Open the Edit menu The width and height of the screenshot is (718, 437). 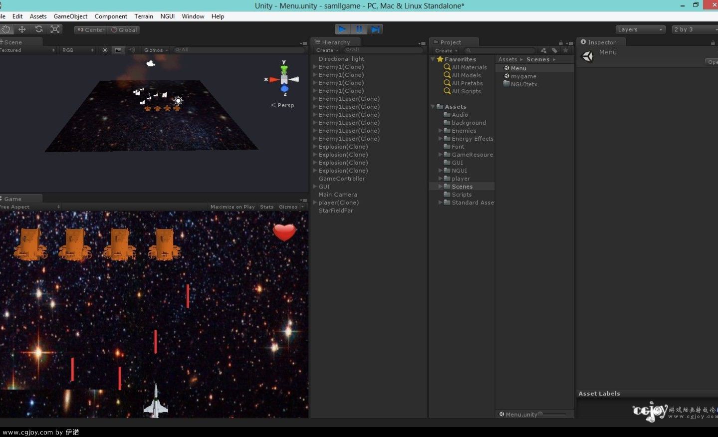pos(17,16)
